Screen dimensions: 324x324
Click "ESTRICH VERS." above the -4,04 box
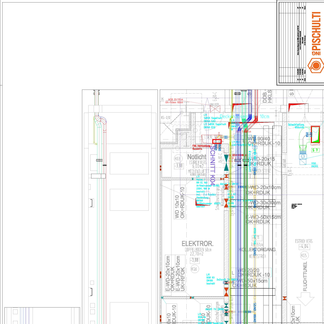click(304, 241)
